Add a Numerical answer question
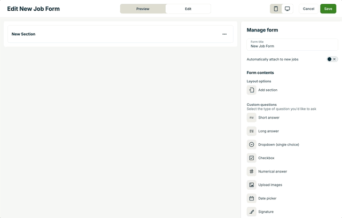 pyautogui.click(x=252, y=172)
